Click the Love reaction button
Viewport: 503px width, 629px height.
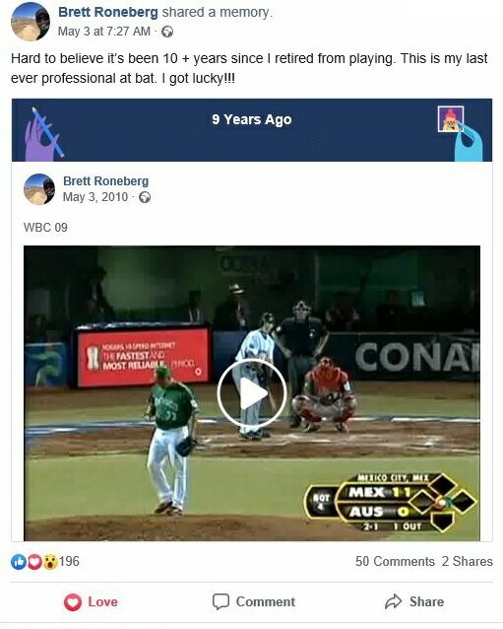click(91, 601)
